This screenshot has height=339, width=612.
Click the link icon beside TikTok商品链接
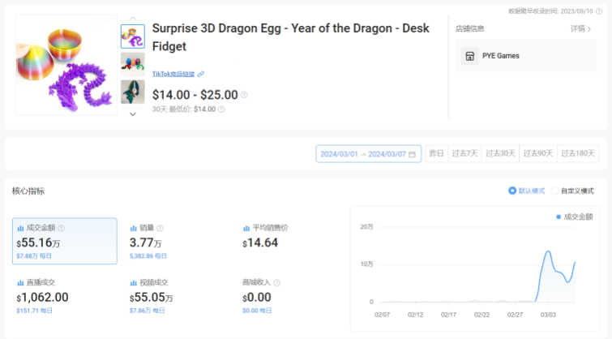click(x=201, y=74)
